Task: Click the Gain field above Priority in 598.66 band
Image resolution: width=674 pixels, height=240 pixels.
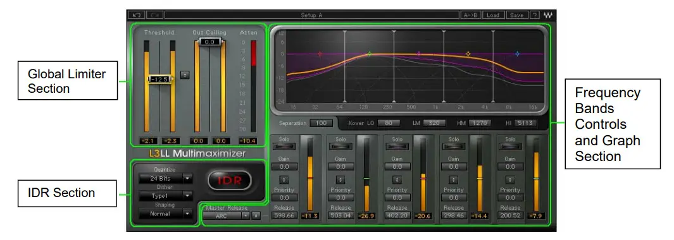Action: pyautogui.click(x=284, y=167)
